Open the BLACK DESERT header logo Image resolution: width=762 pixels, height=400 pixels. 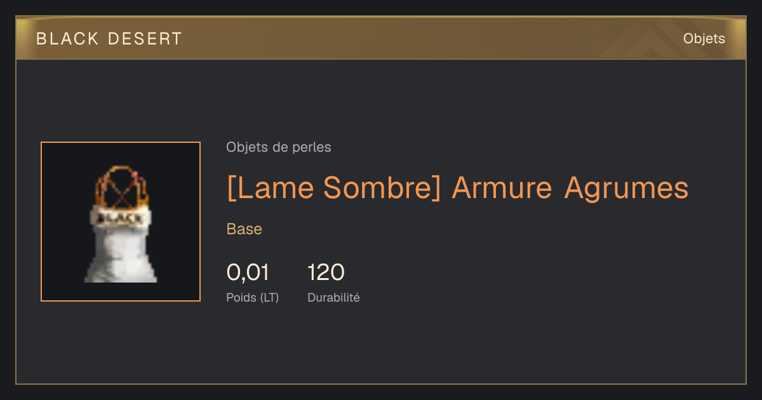[x=109, y=39]
